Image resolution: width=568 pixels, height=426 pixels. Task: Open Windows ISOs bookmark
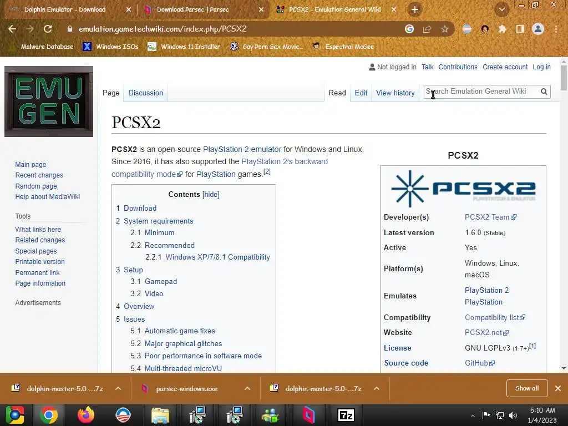[111, 47]
